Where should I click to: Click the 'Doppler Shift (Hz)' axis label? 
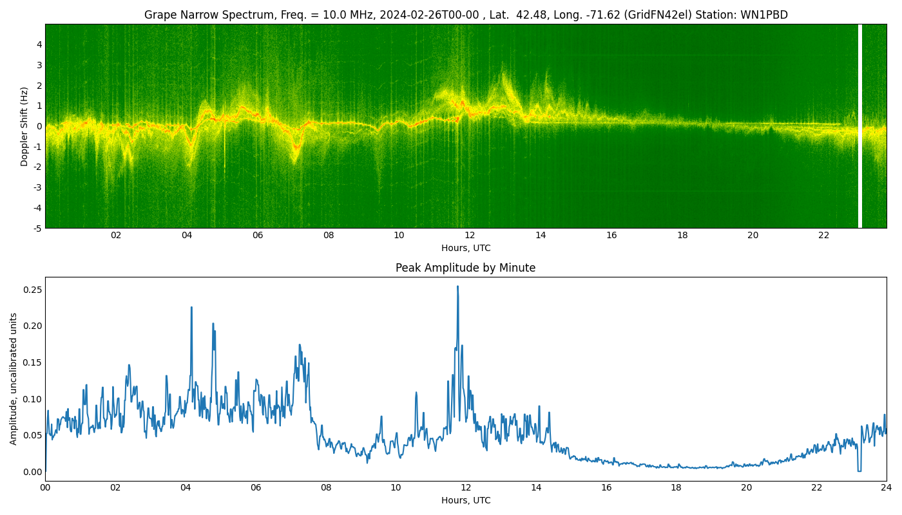(24, 126)
